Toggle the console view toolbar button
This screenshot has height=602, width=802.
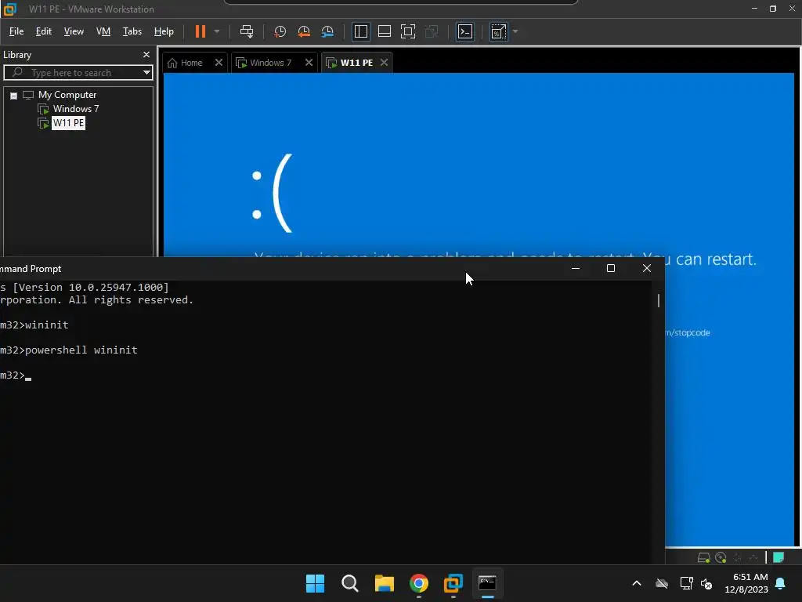tap(465, 31)
